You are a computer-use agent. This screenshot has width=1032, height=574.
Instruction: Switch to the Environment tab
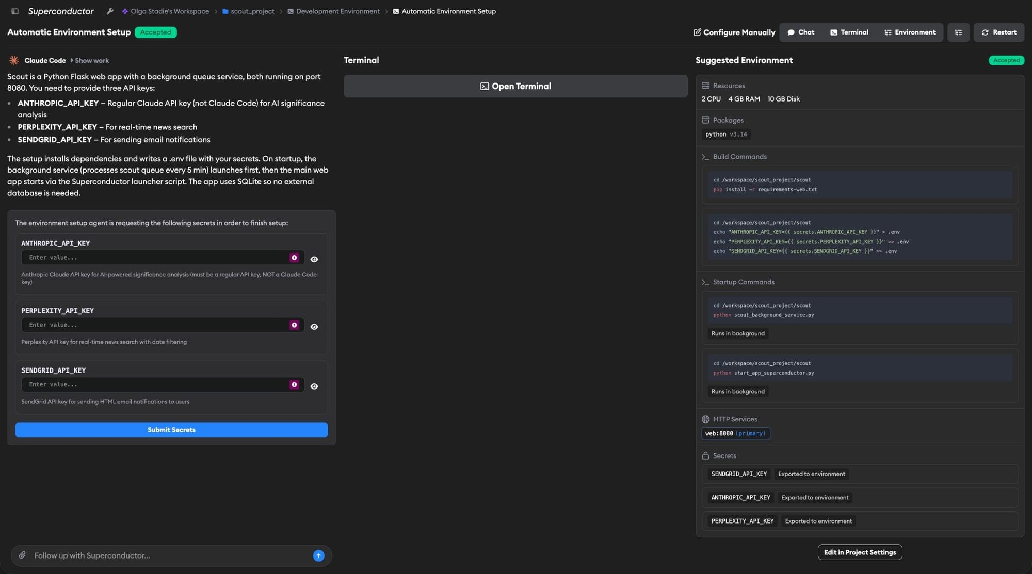[910, 32]
